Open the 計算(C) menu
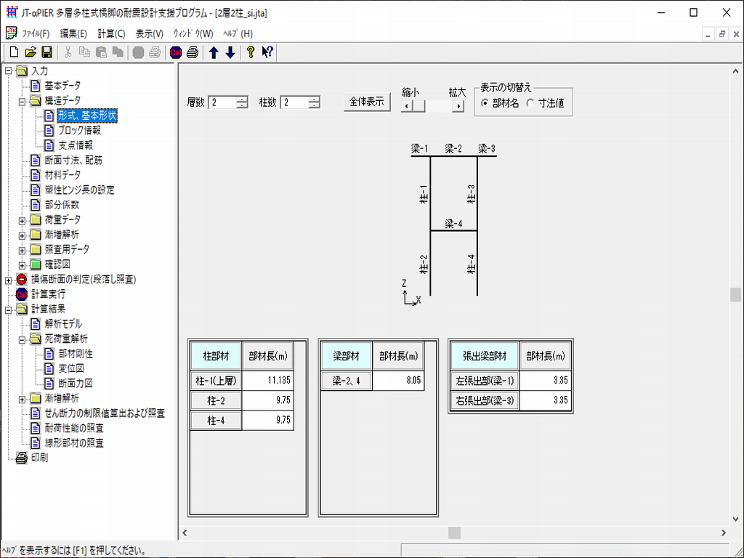The width and height of the screenshot is (744, 558). pyautogui.click(x=111, y=33)
